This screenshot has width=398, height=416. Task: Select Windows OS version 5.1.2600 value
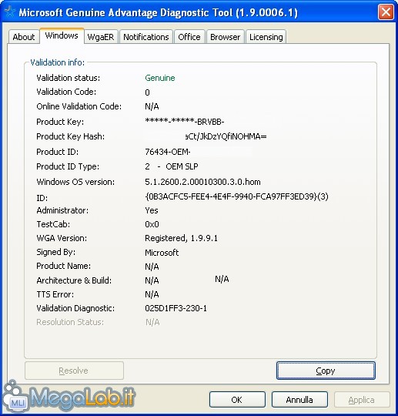[x=202, y=182]
